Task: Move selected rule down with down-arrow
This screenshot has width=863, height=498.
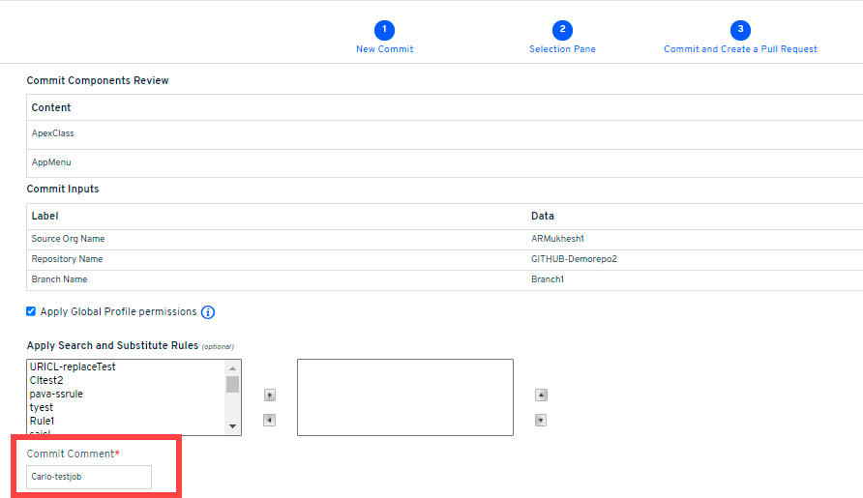Action: point(541,420)
